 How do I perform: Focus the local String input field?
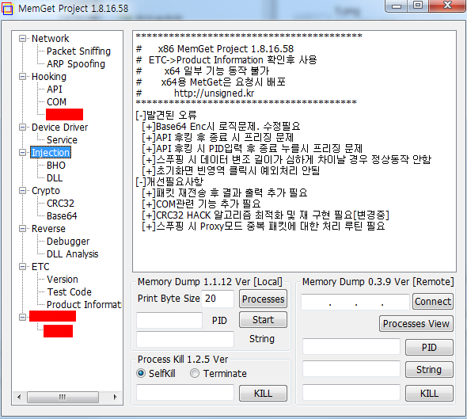[185, 340]
